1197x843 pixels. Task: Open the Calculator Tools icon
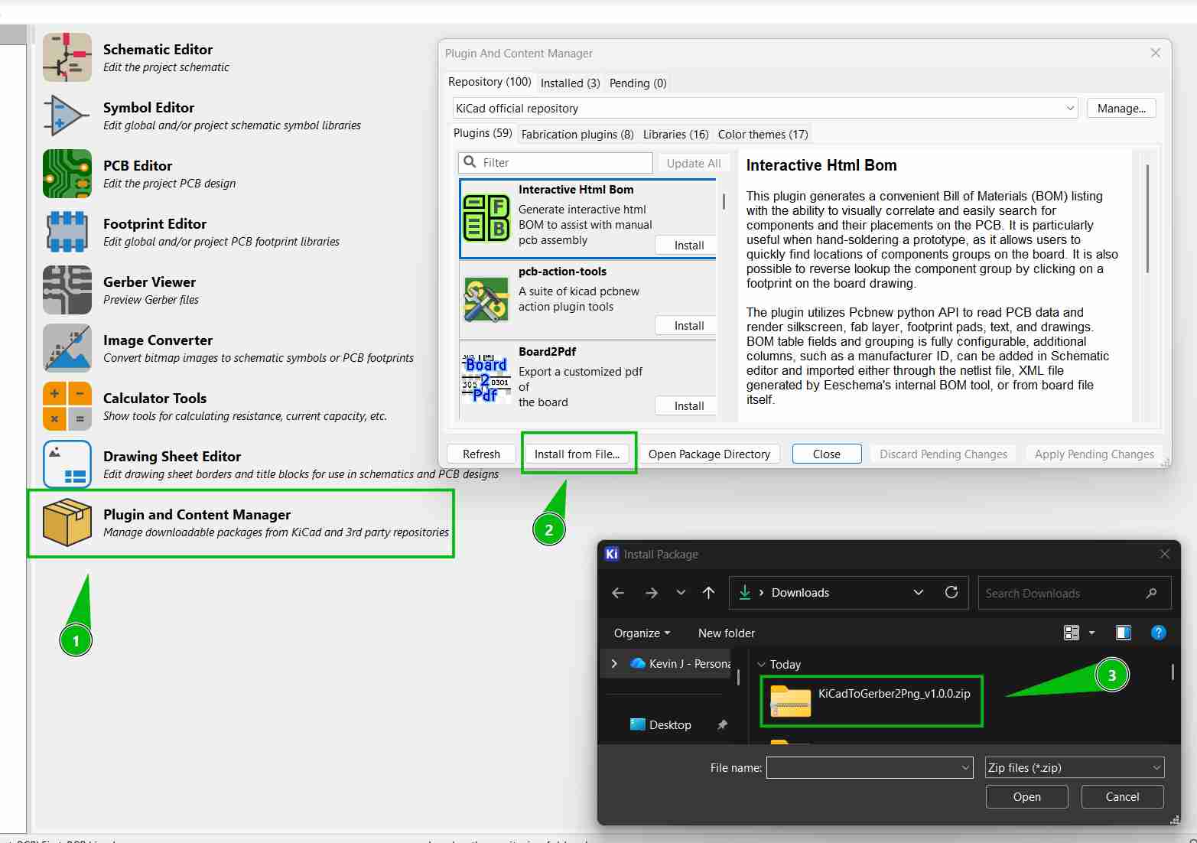click(x=67, y=406)
